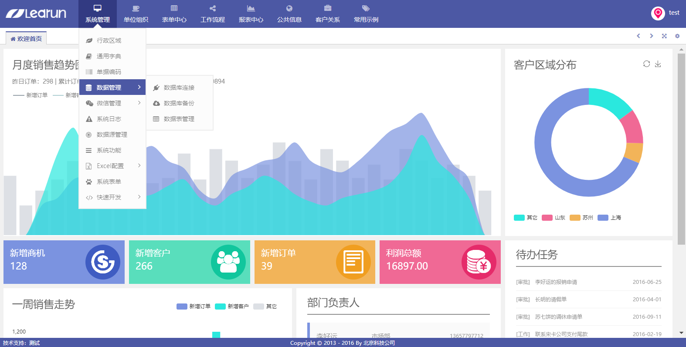686x347 pixels.
Task: Open task 李好运的报销申请
Action: 556,282
